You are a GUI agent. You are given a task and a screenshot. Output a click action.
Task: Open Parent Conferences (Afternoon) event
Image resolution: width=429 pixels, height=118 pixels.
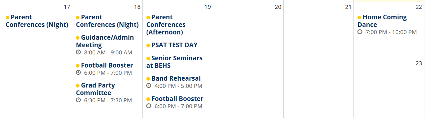pos(166,25)
